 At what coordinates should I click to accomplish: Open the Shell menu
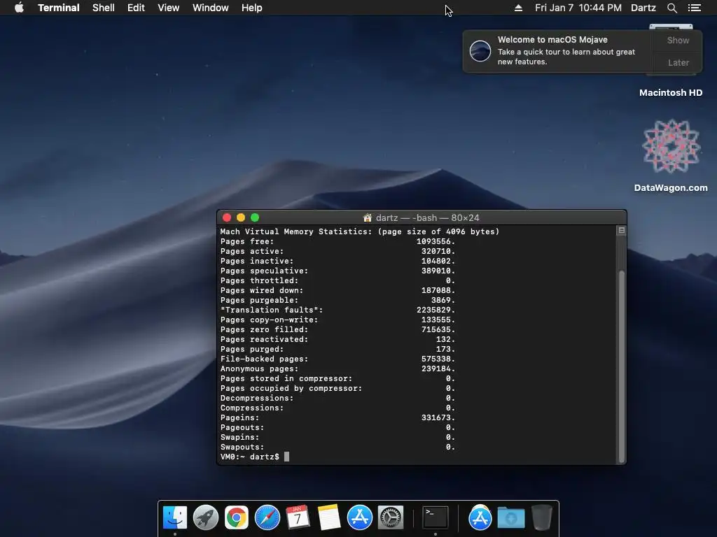pos(104,8)
